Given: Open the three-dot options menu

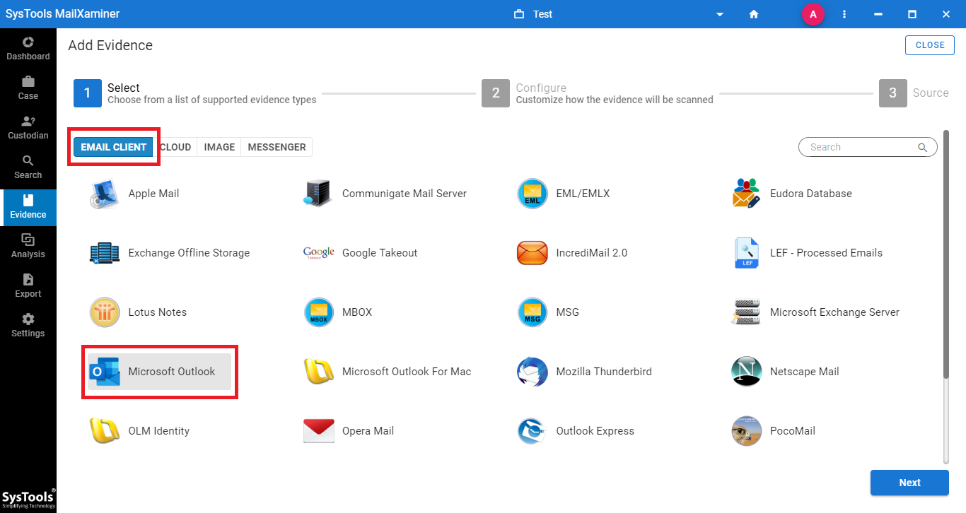Looking at the screenshot, I should [x=844, y=14].
